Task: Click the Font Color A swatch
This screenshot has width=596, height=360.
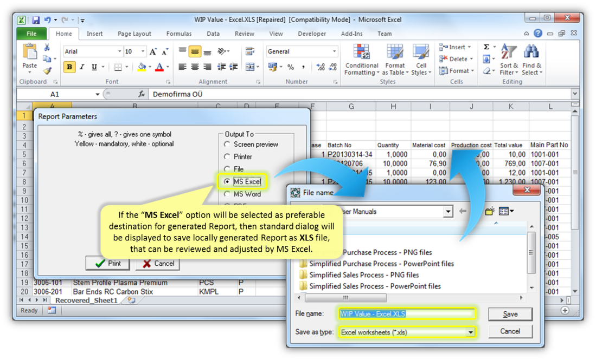Action: (x=159, y=67)
